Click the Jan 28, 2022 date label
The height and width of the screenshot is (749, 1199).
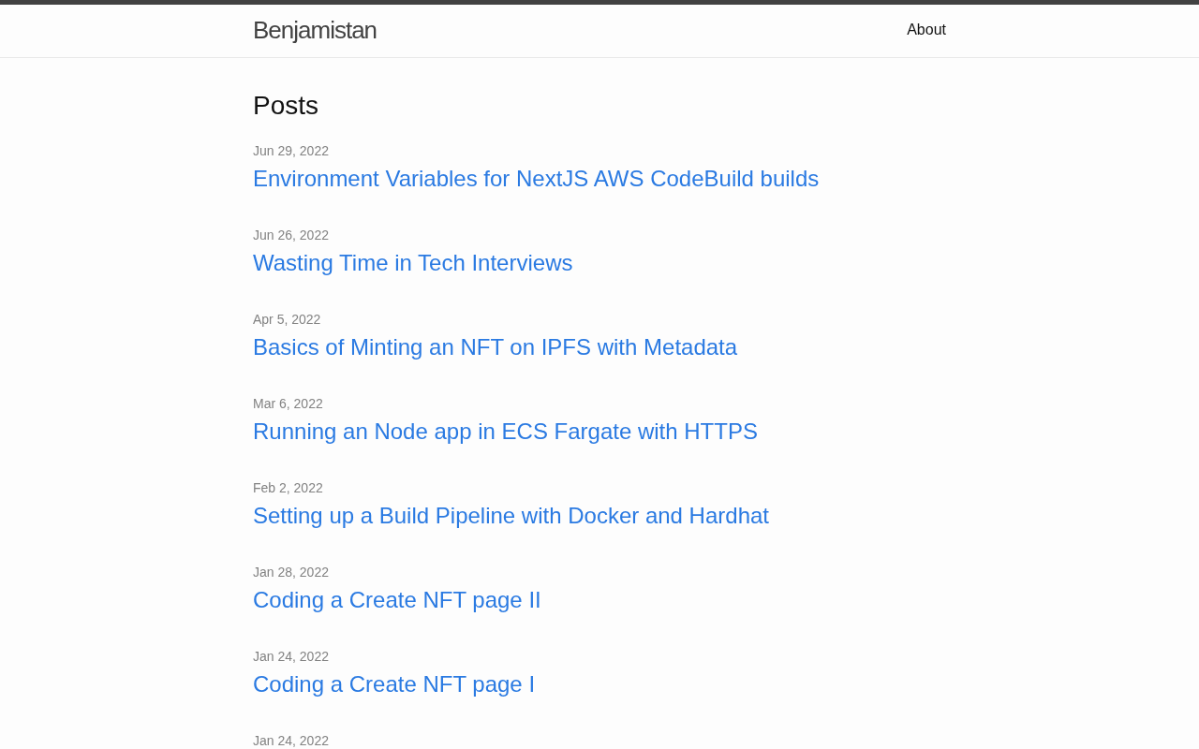290,572
